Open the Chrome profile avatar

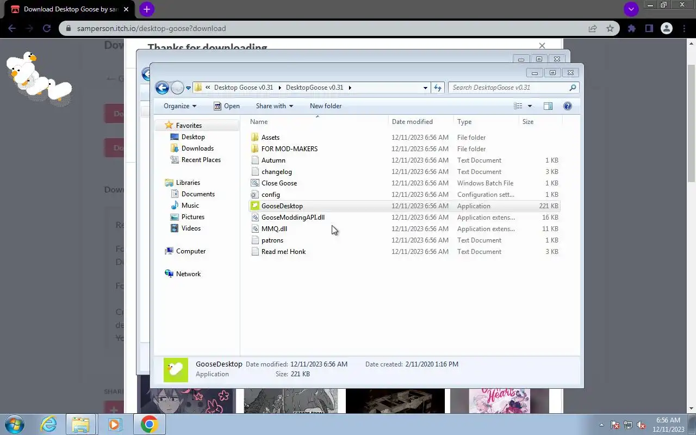pyautogui.click(x=666, y=28)
